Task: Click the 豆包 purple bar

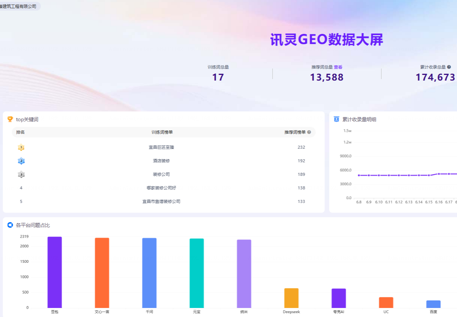Action: tap(55, 272)
